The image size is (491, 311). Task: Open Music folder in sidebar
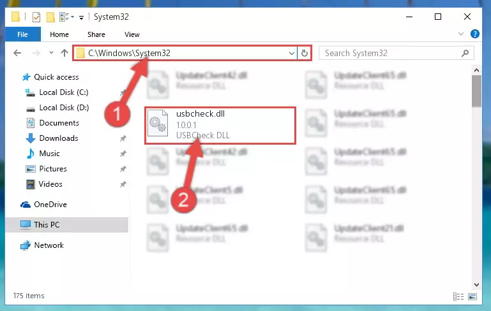pyautogui.click(x=49, y=154)
